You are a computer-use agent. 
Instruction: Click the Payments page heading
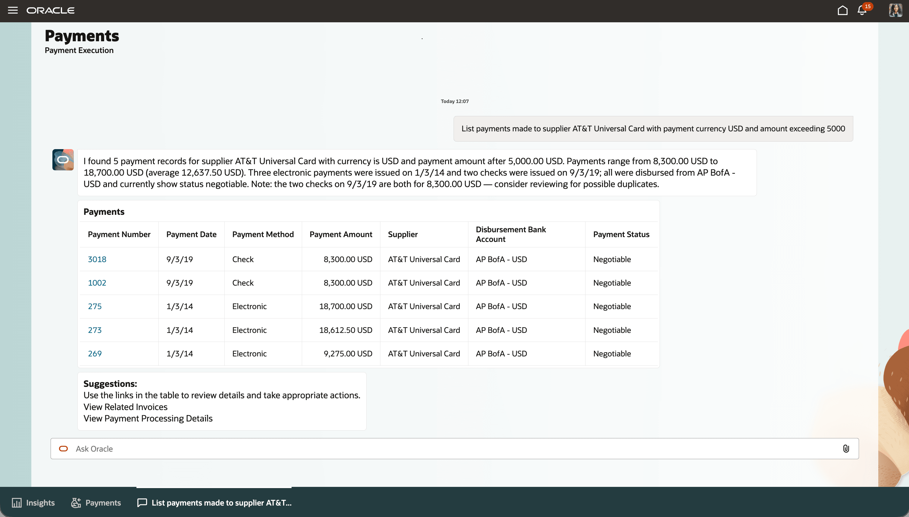pos(82,36)
